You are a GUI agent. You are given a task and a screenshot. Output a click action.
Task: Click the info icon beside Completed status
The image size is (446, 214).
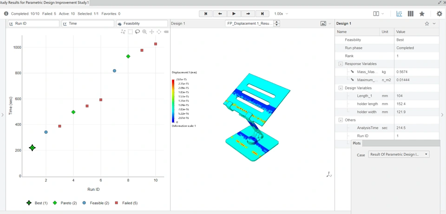[x=6, y=13]
